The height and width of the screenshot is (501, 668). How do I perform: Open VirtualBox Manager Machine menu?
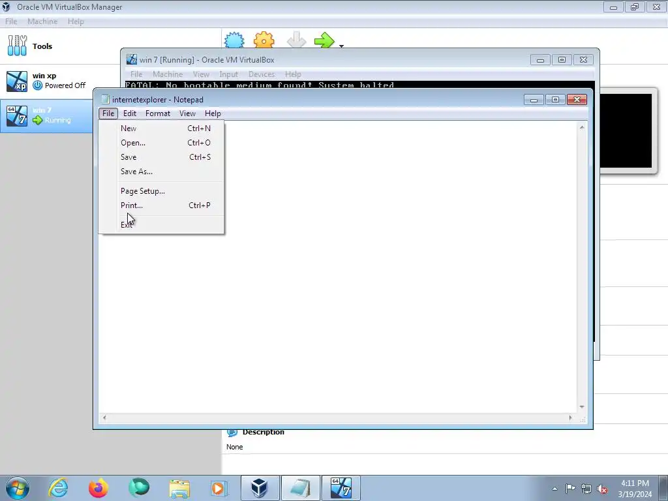click(x=42, y=22)
